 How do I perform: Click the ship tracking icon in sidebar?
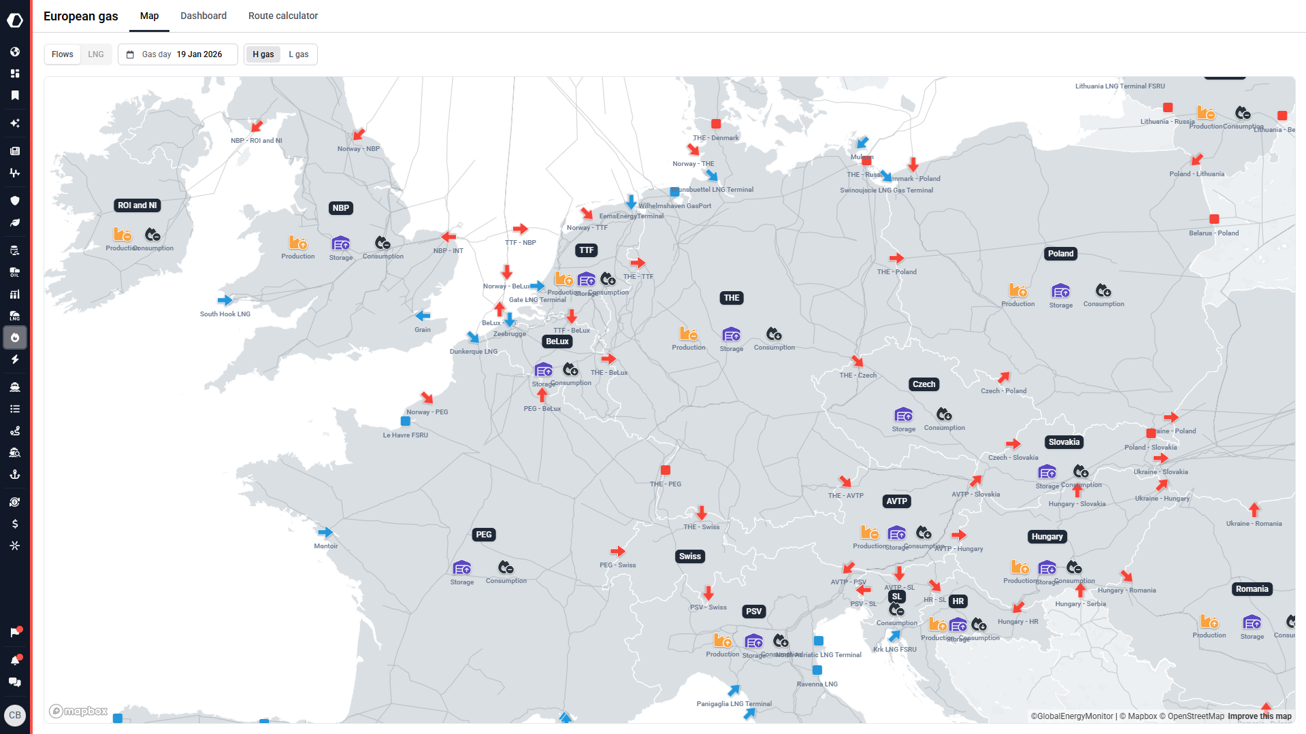point(15,386)
